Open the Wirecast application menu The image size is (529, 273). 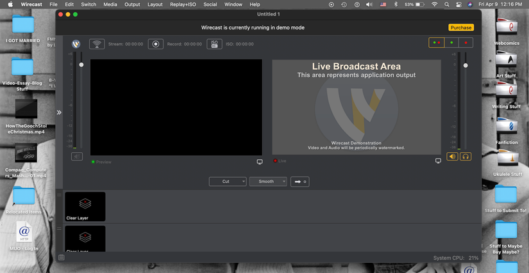(31, 4)
